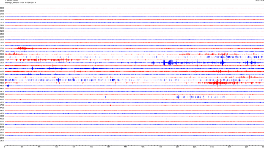The width and height of the screenshot is (264, 148).
Task: Choose the 22:00 hour label
Action: coord(2,133)
